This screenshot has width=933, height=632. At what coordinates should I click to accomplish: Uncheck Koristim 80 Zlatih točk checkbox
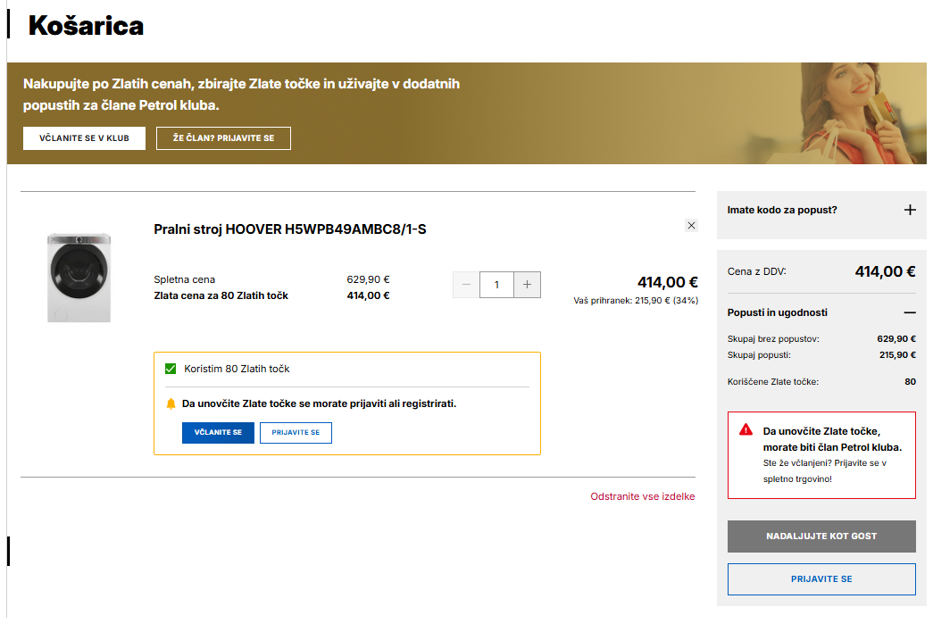click(x=171, y=369)
